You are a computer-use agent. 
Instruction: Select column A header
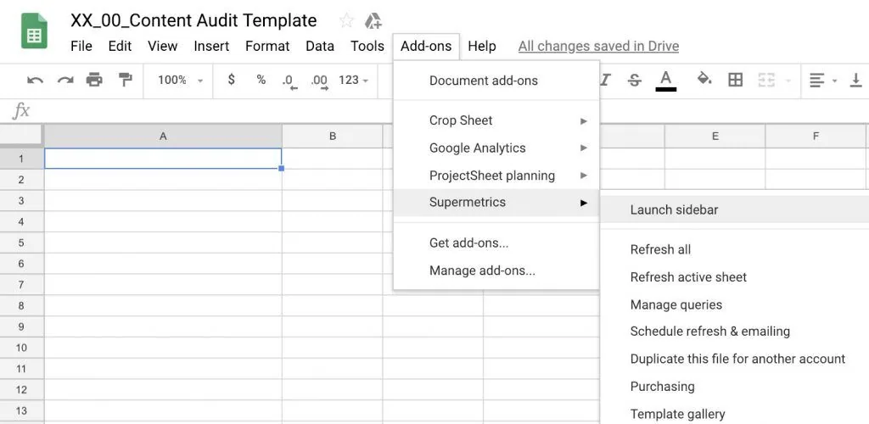point(163,137)
